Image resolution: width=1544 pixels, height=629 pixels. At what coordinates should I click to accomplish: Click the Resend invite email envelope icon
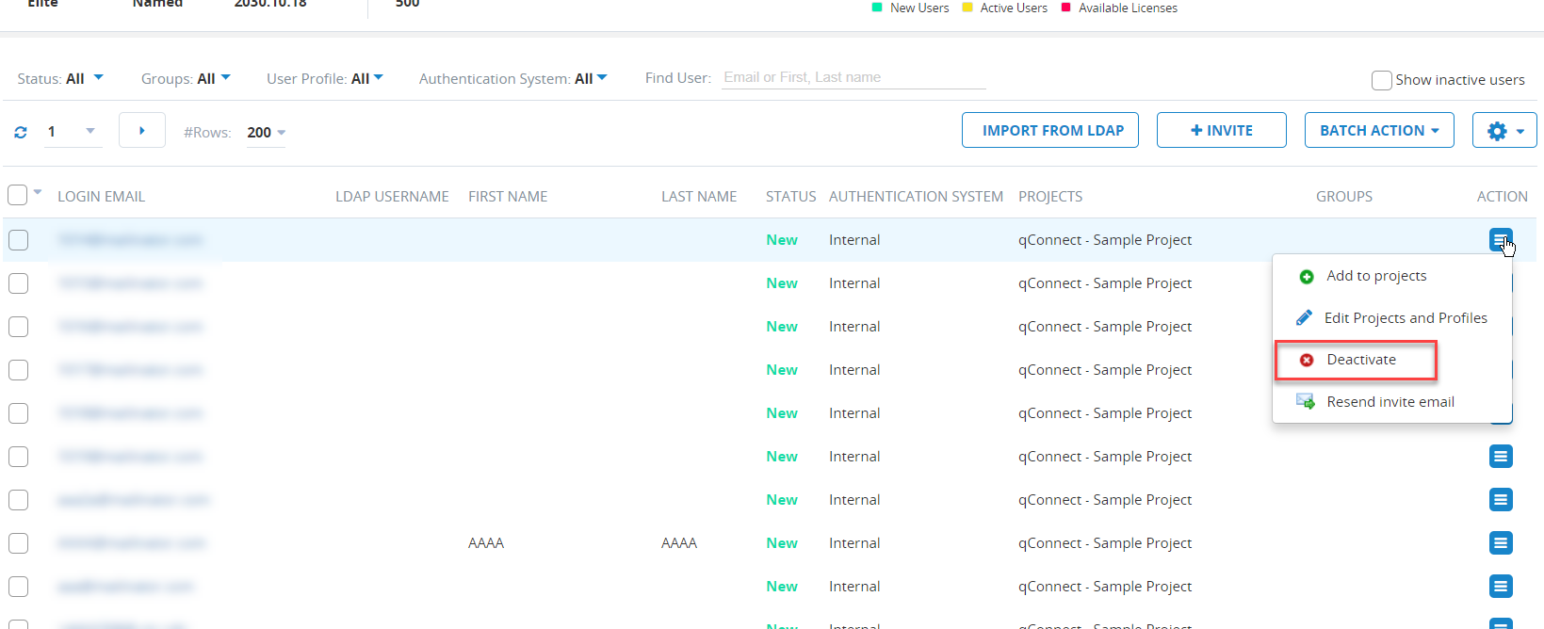(1306, 402)
